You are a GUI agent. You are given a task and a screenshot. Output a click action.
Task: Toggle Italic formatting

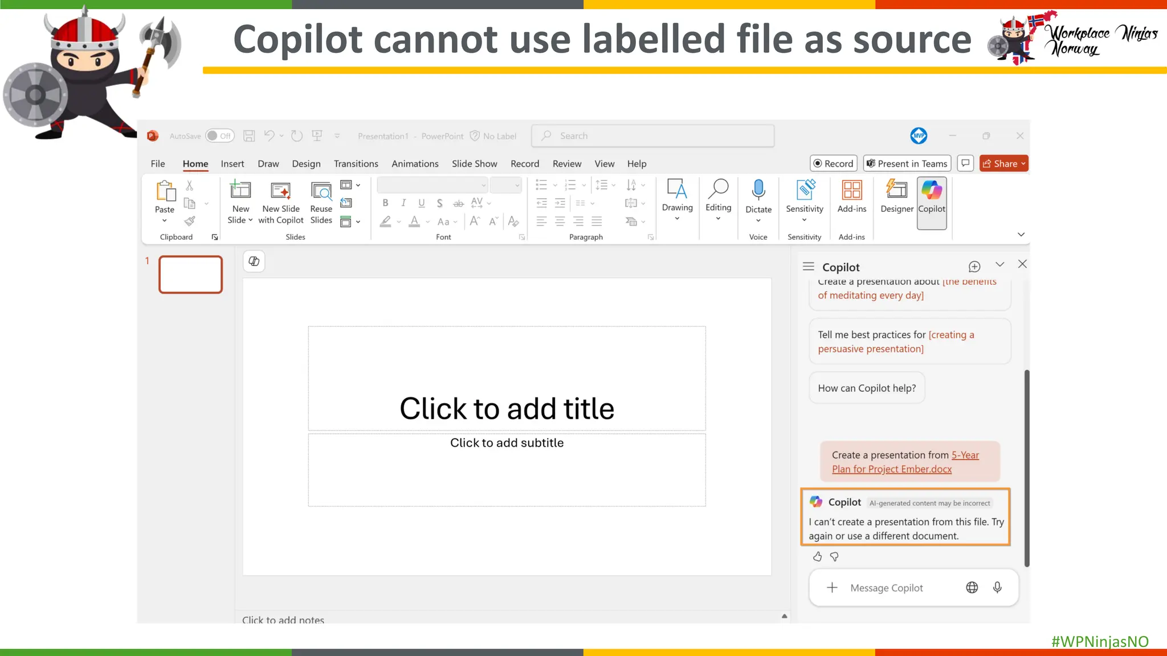point(403,203)
